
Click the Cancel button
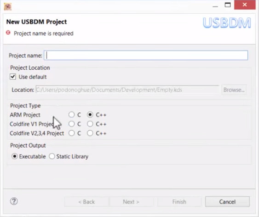click(227, 202)
